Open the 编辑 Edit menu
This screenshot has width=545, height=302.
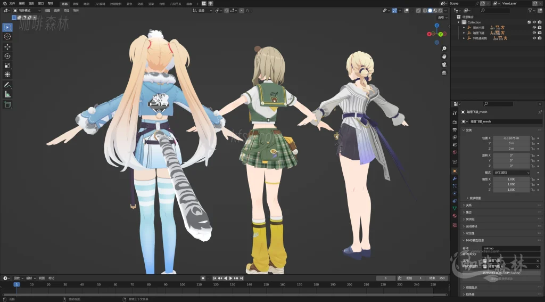[21, 4]
